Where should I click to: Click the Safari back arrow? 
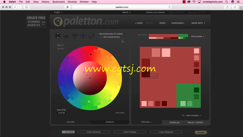[x=15, y=7]
